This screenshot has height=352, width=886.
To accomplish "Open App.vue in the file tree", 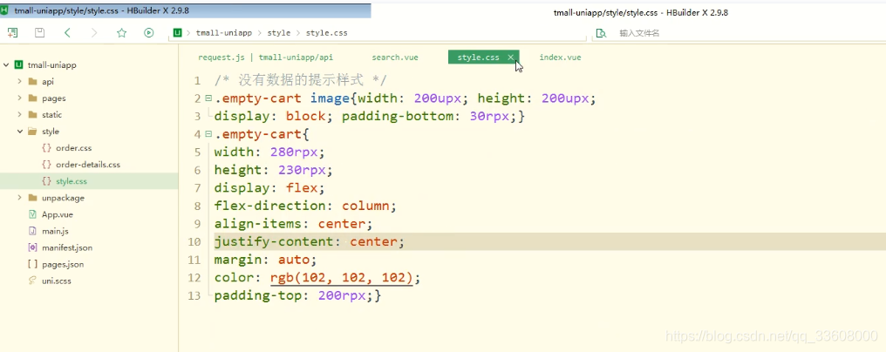I will pos(57,214).
